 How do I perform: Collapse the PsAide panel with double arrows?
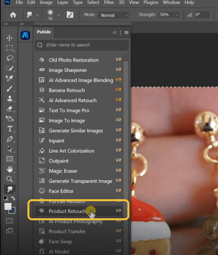[x=115, y=32]
